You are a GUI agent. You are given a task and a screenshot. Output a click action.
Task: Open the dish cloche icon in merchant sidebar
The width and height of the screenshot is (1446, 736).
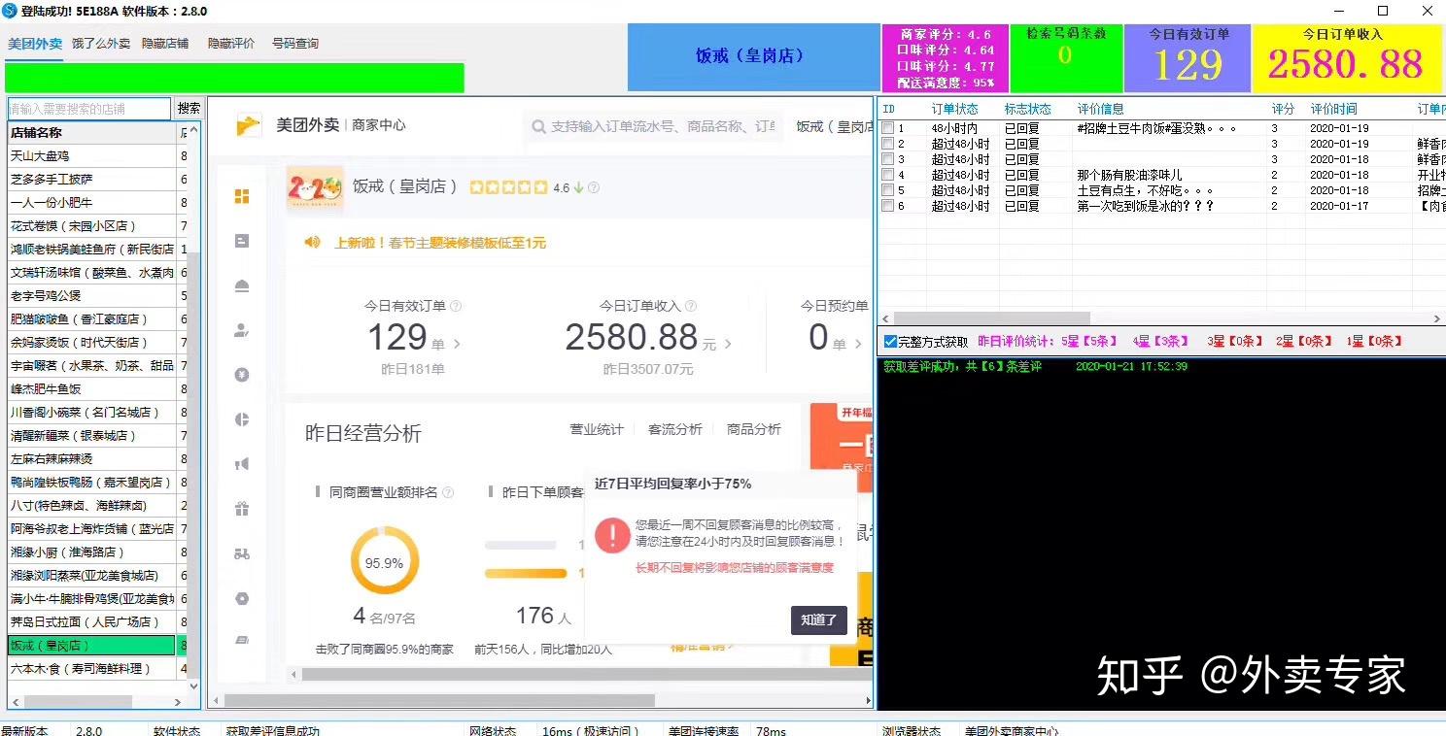coord(242,285)
